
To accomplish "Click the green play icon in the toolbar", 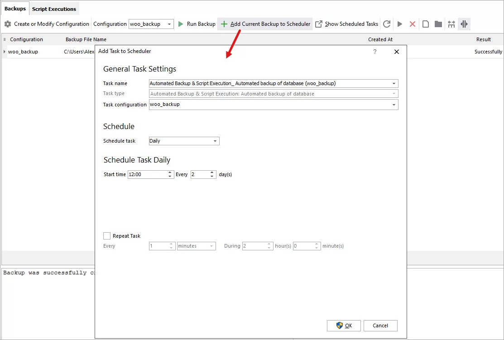I will coord(399,24).
